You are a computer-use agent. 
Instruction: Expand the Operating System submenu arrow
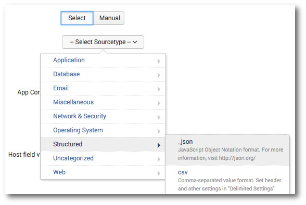tap(159, 131)
